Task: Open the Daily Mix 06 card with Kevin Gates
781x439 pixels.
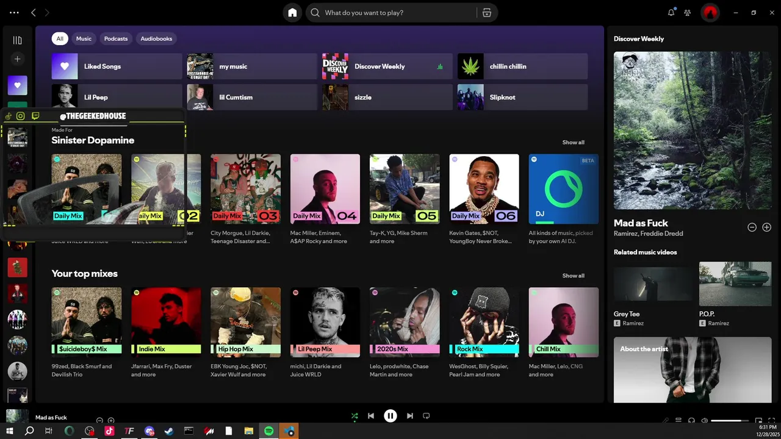Action: click(484, 199)
